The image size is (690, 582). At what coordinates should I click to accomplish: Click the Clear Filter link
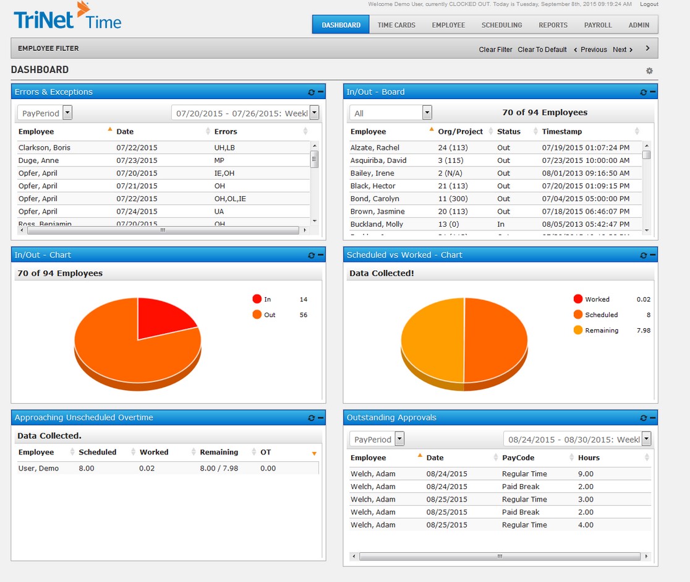click(495, 49)
